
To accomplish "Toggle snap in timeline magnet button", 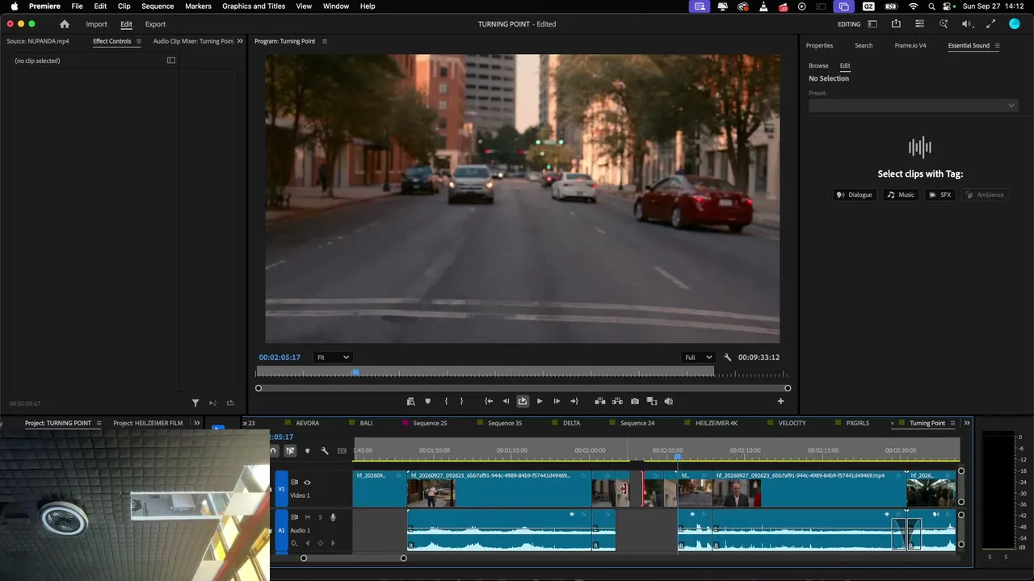I will tap(273, 451).
